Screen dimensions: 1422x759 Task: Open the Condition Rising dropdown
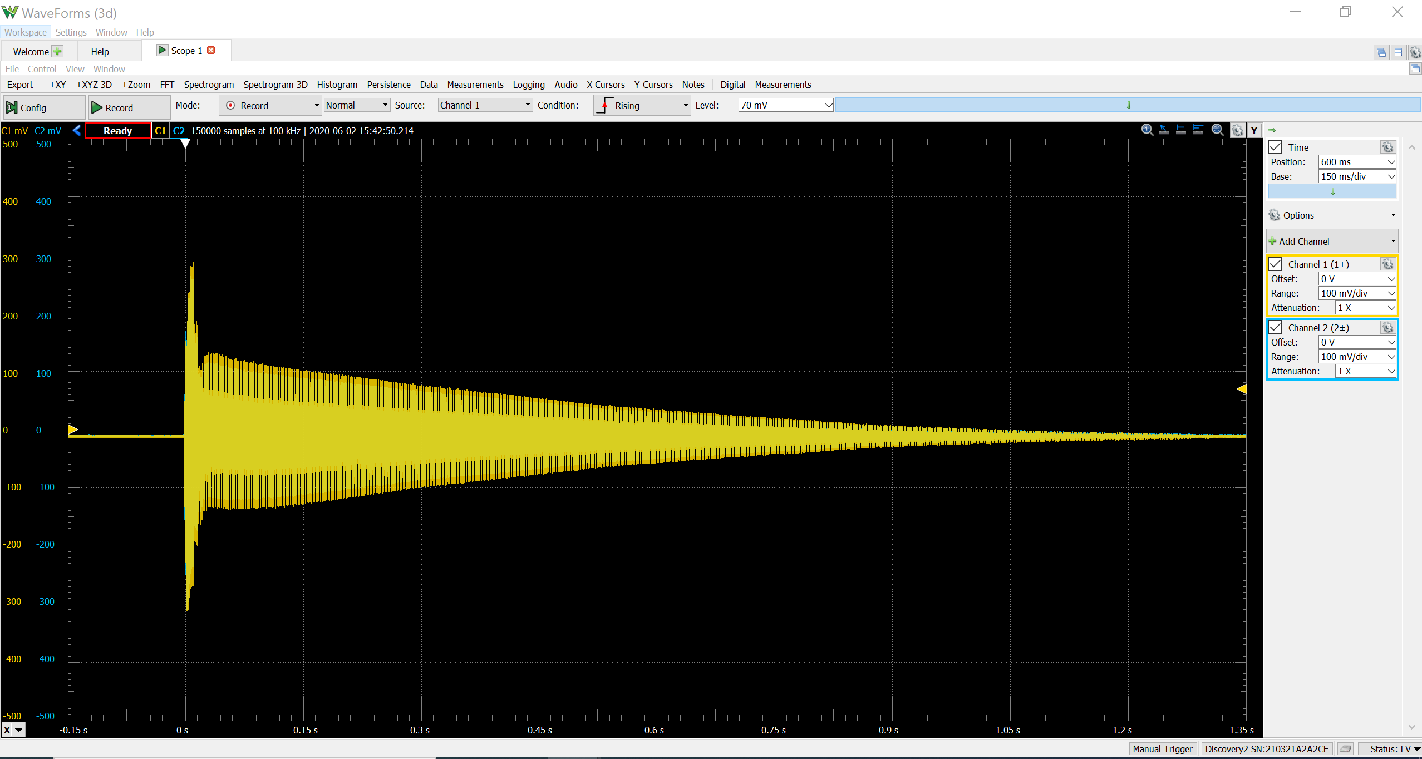tap(642, 105)
